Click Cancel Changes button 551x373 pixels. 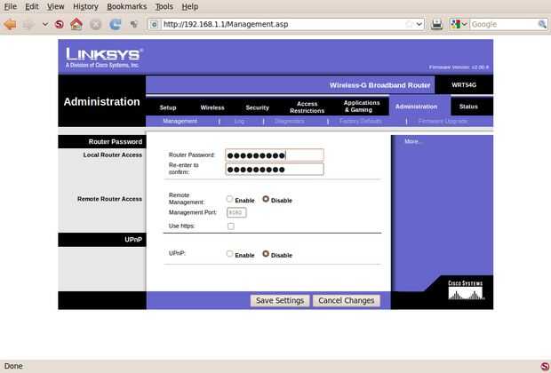point(346,301)
